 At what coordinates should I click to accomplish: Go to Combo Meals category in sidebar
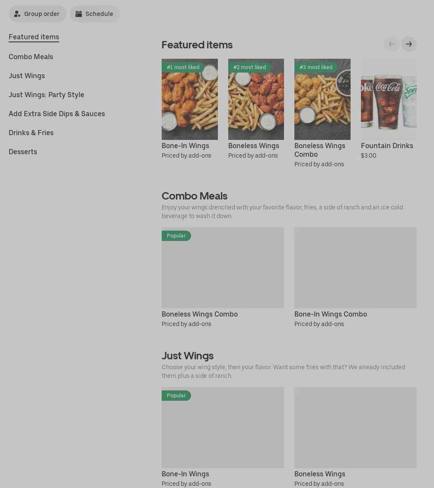(x=31, y=57)
